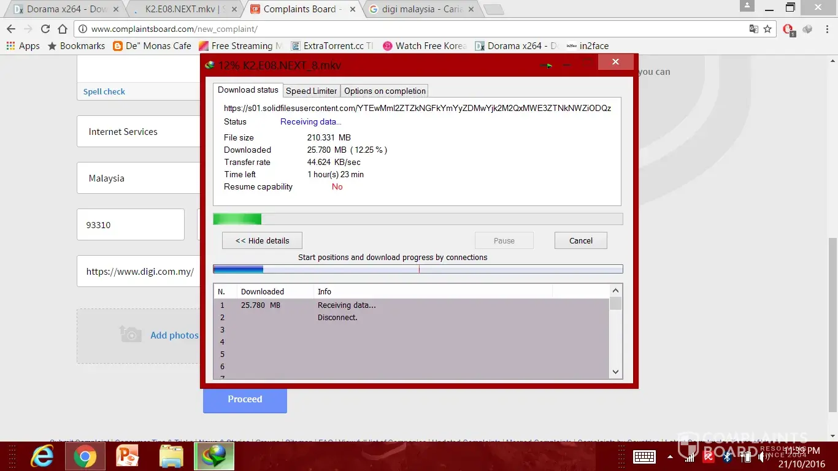
Task: Click the Internet Download Manager taskbar icon
Action: tap(214, 456)
